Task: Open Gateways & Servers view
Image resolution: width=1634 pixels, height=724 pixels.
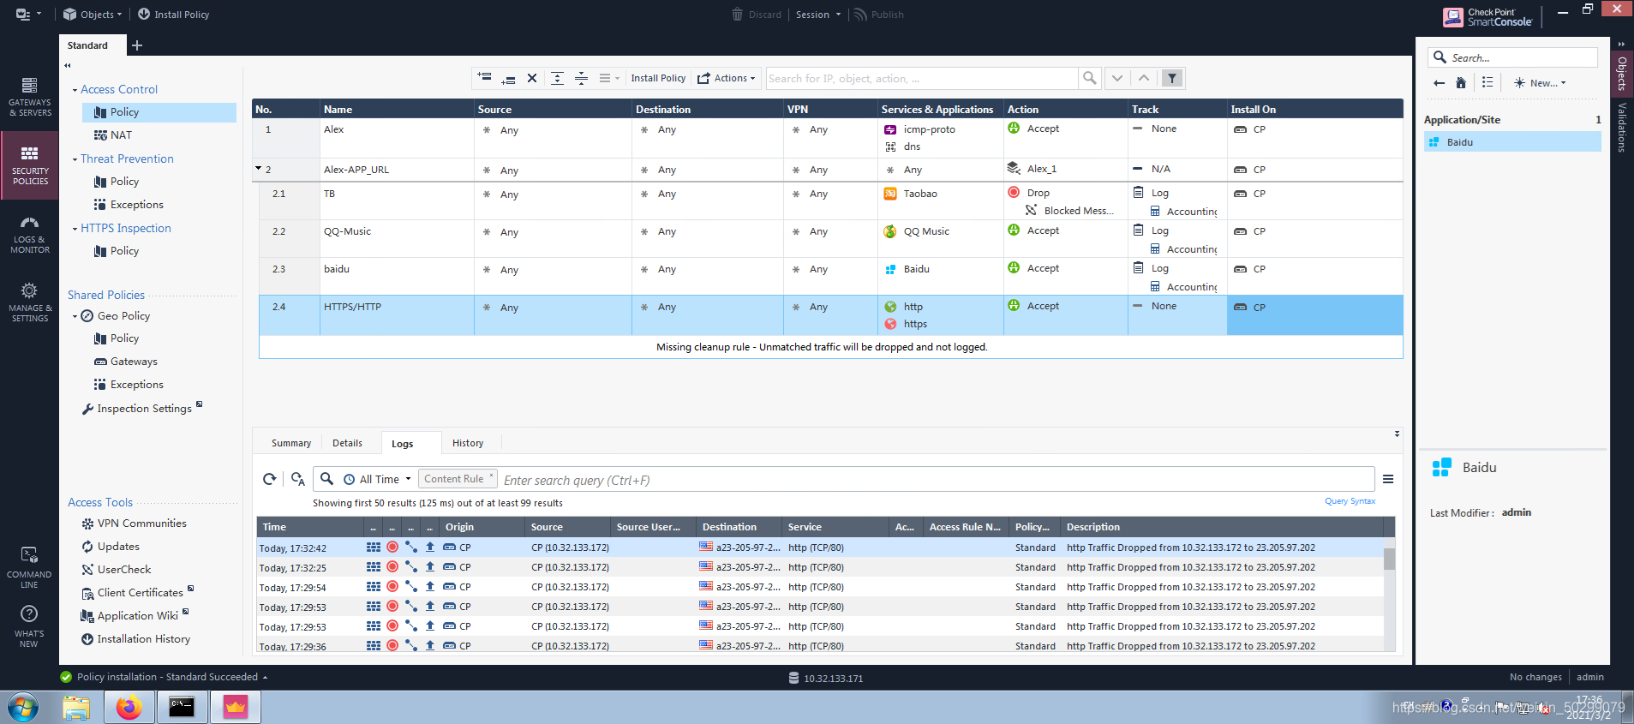Action: coord(29,97)
